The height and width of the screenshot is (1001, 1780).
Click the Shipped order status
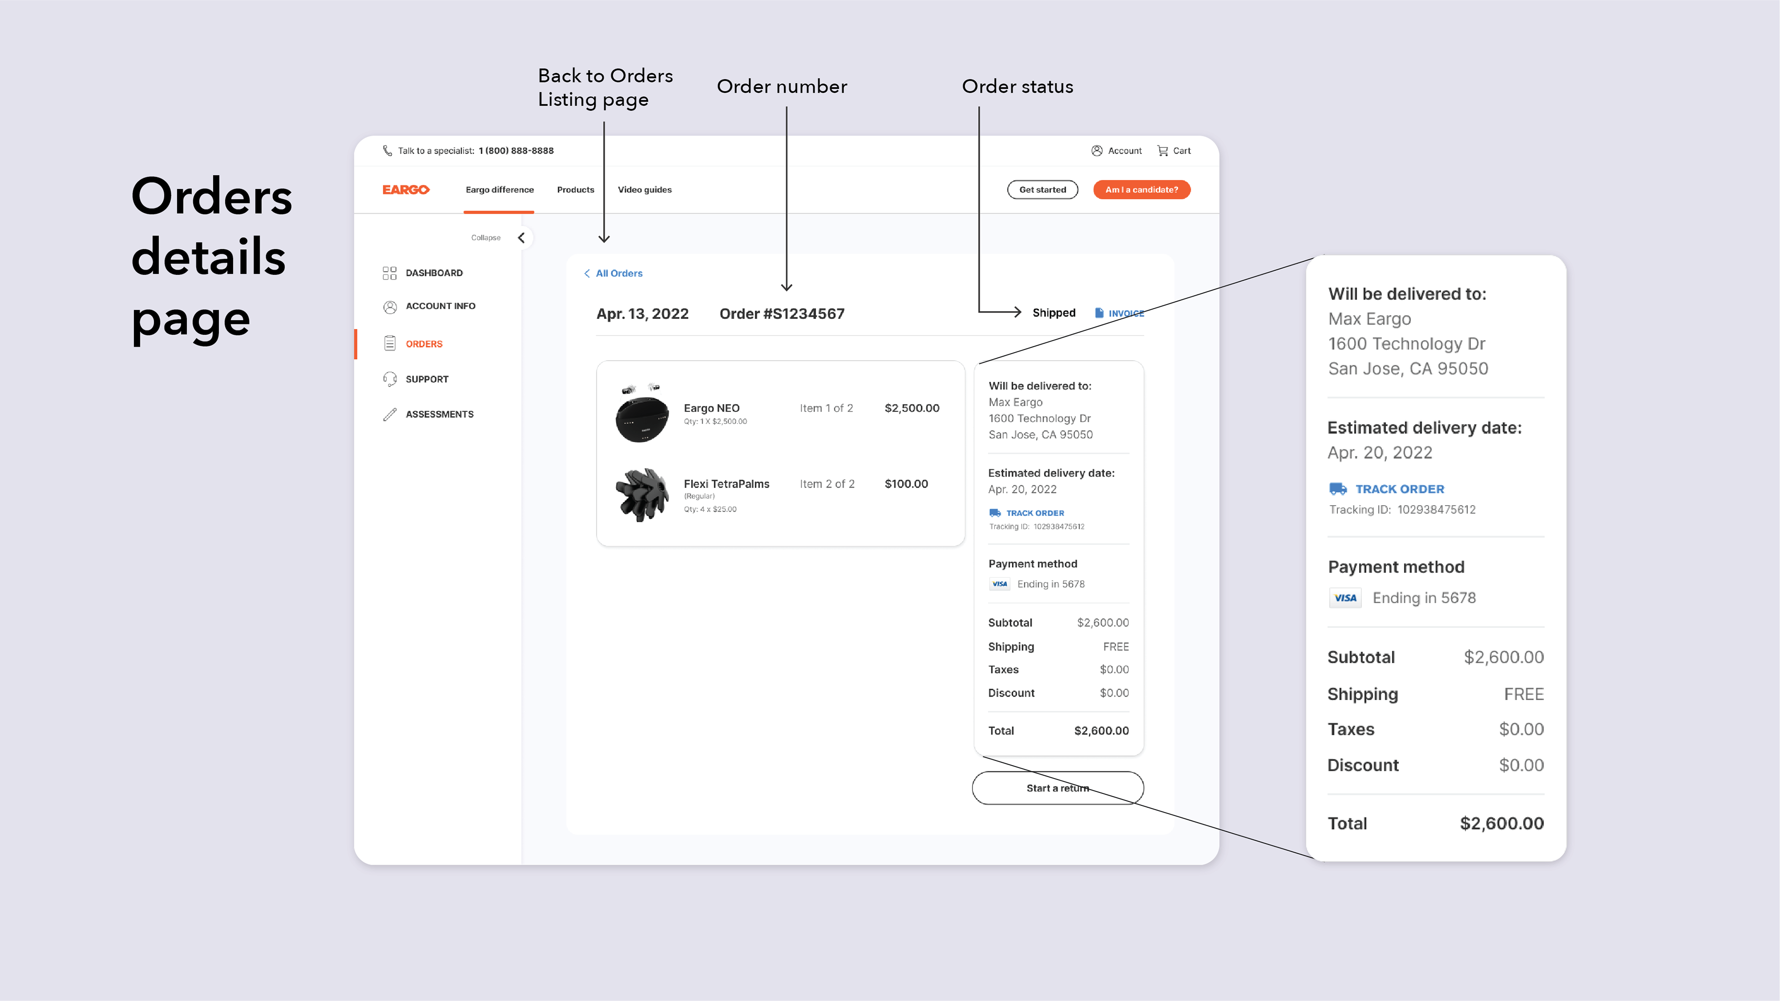(1054, 313)
